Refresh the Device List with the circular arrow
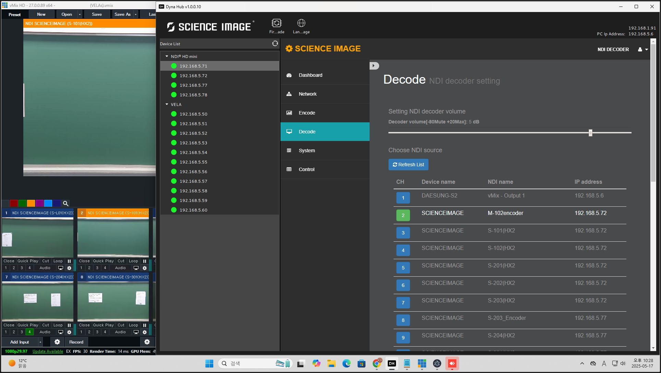Screen dimensions: 661x373 point(275,44)
